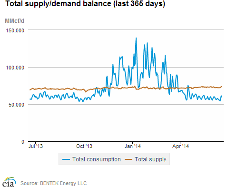Toggle the Total consumption legend entry
This screenshot has width=227, height=187.
91,159
